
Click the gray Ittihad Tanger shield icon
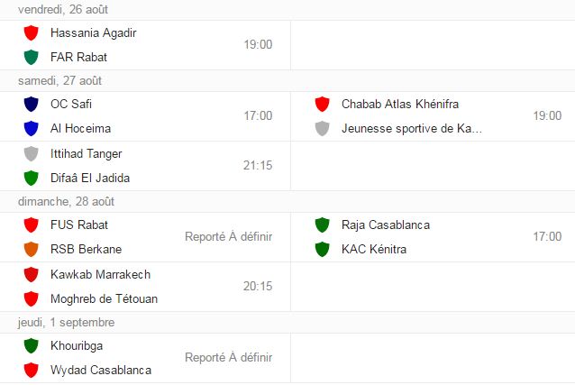(32, 153)
